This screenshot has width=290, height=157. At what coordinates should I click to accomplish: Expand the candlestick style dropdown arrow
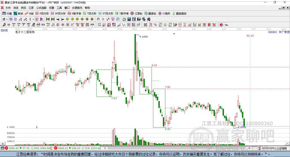[33, 19]
